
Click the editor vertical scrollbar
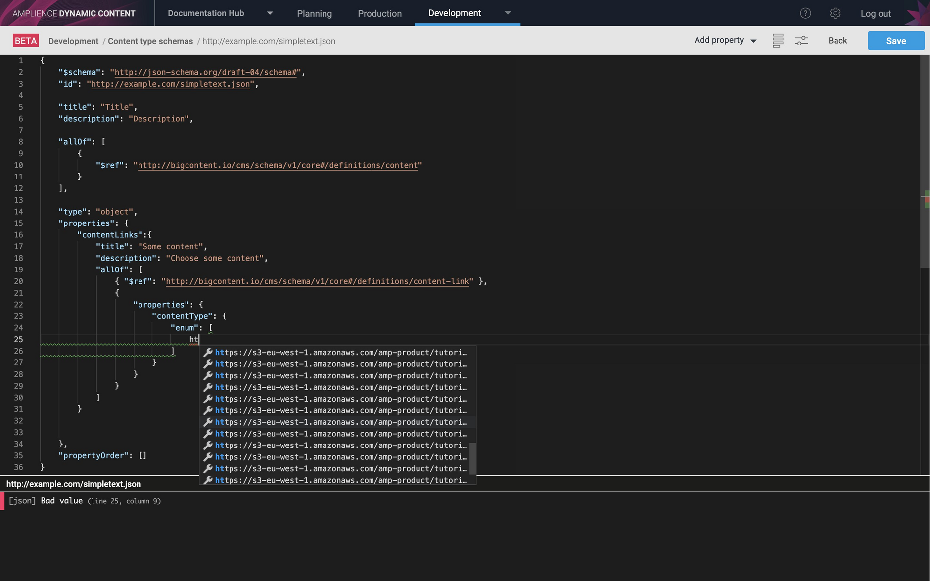[x=924, y=162]
